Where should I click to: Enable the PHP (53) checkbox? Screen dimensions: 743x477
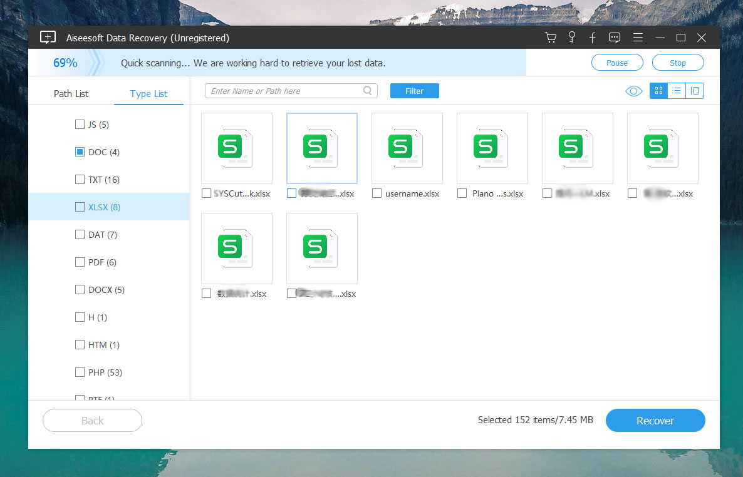[80, 372]
